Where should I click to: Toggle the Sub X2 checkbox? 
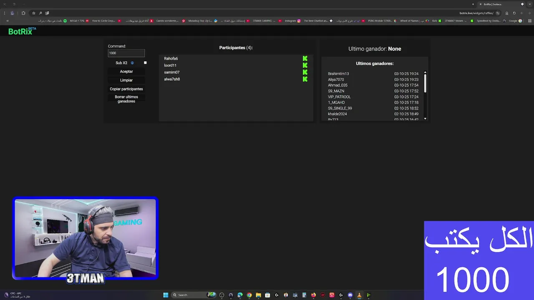(145, 63)
